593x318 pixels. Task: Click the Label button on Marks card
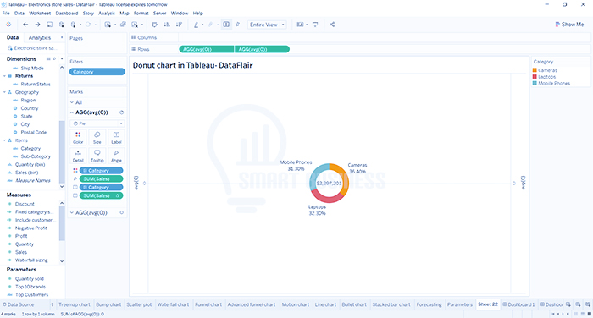click(x=116, y=138)
